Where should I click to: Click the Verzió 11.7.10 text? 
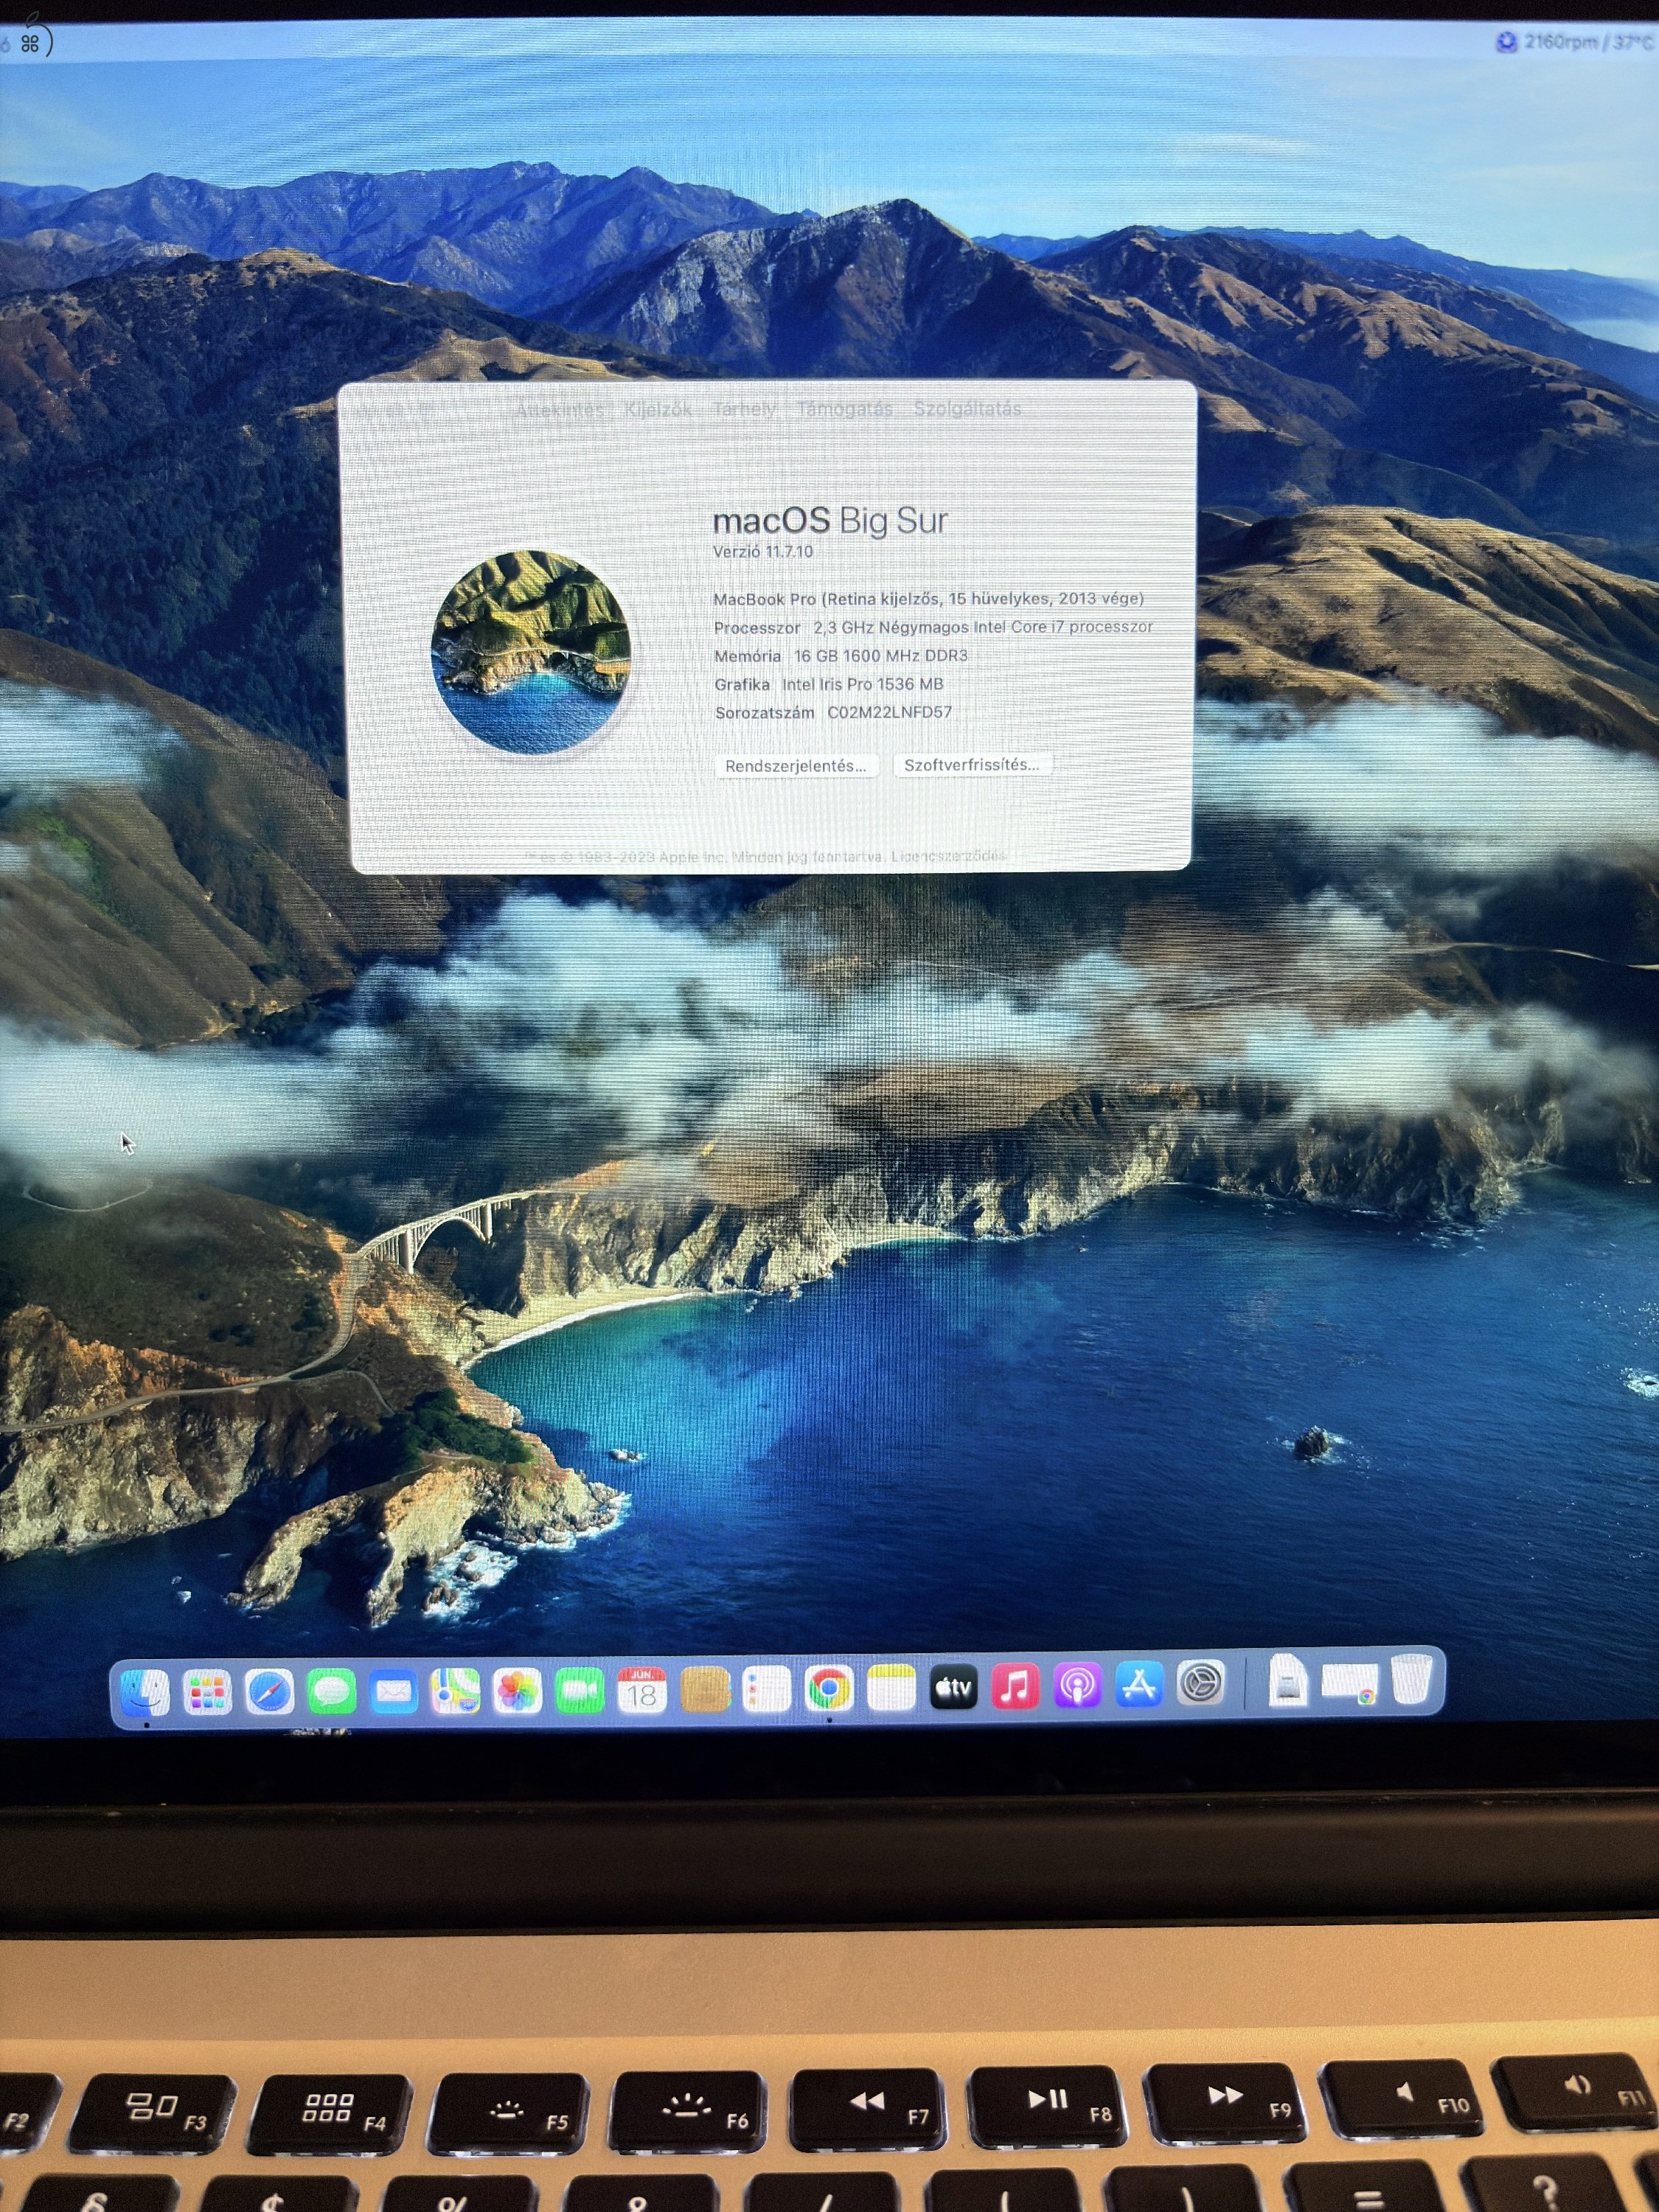(763, 552)
